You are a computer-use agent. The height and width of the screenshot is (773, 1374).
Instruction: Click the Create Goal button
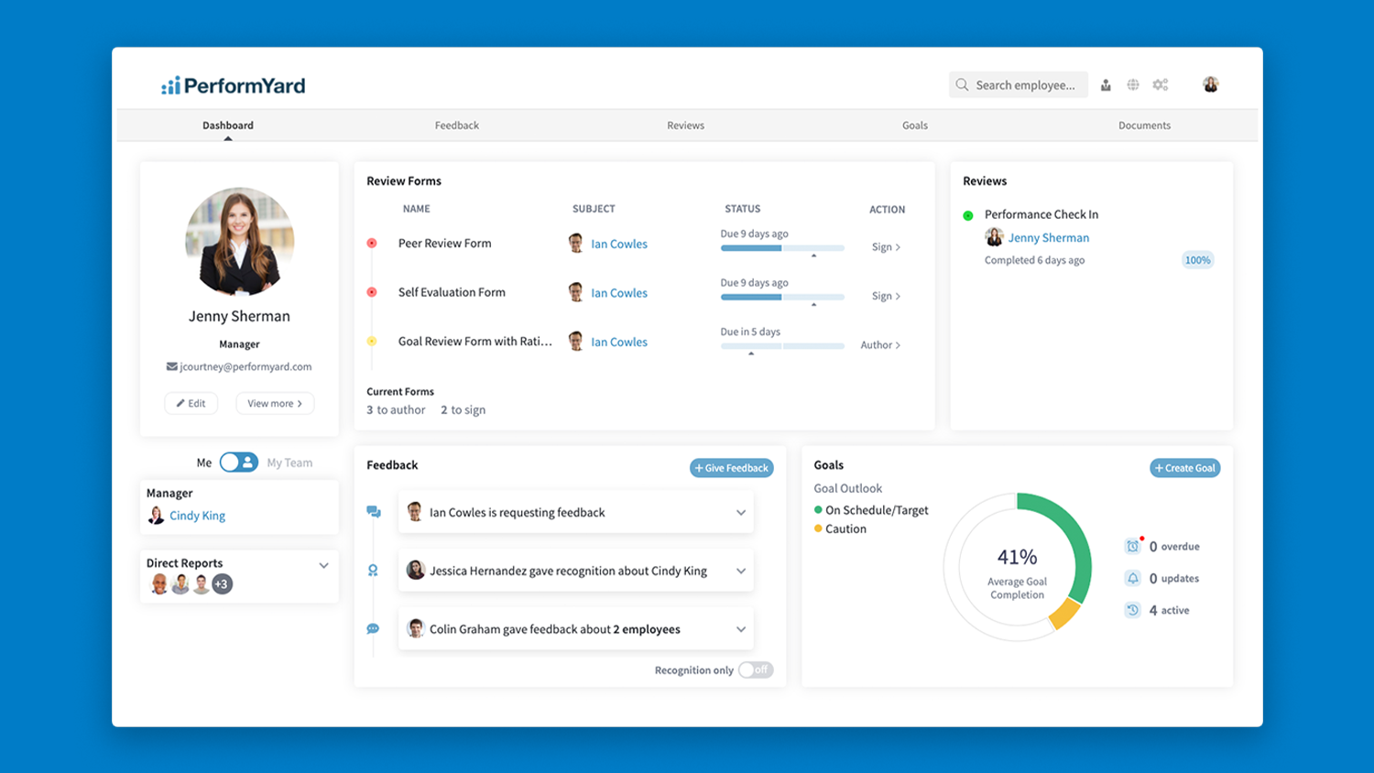click(1184, 467)
